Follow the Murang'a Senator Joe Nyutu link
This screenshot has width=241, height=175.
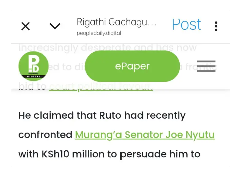click(x=145, y=135)
